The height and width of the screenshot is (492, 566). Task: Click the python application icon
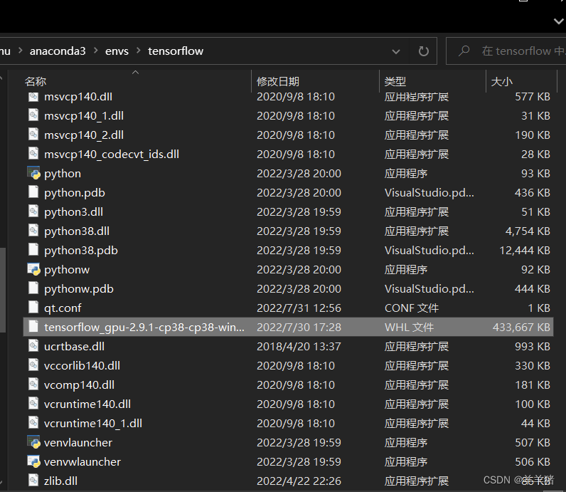pos(33,173)
